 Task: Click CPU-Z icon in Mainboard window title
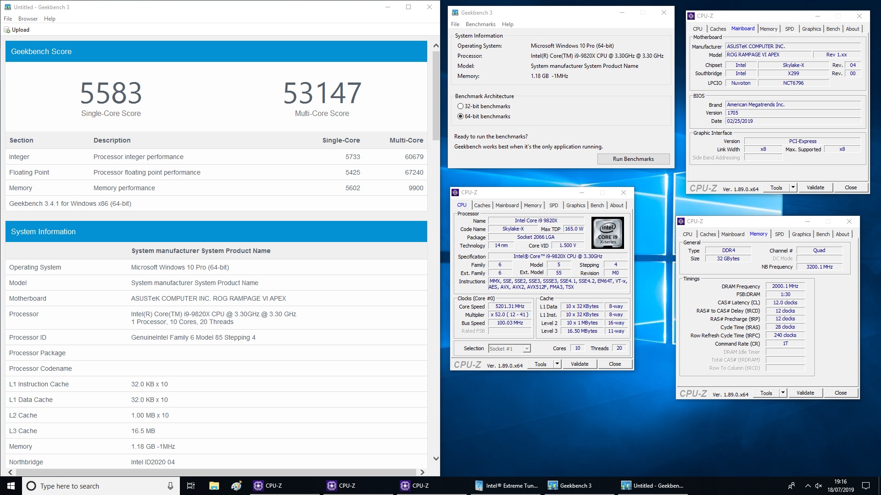[x=691, y=16]
